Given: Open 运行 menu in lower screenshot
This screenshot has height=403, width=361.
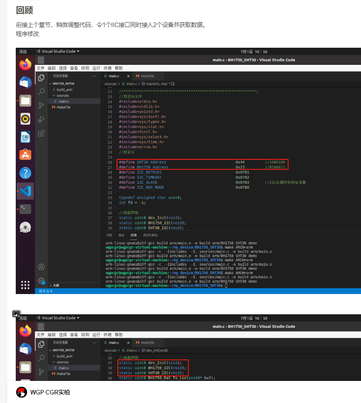Looking at the screenshot, I should (96, 335).
